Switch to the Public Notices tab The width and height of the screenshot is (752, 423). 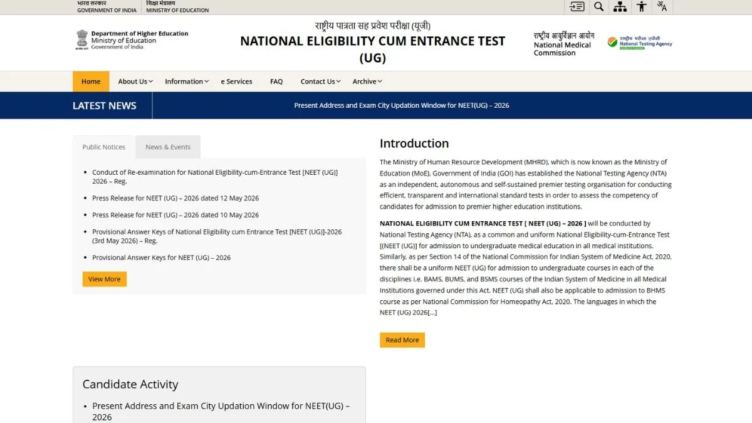pos(104,147)
